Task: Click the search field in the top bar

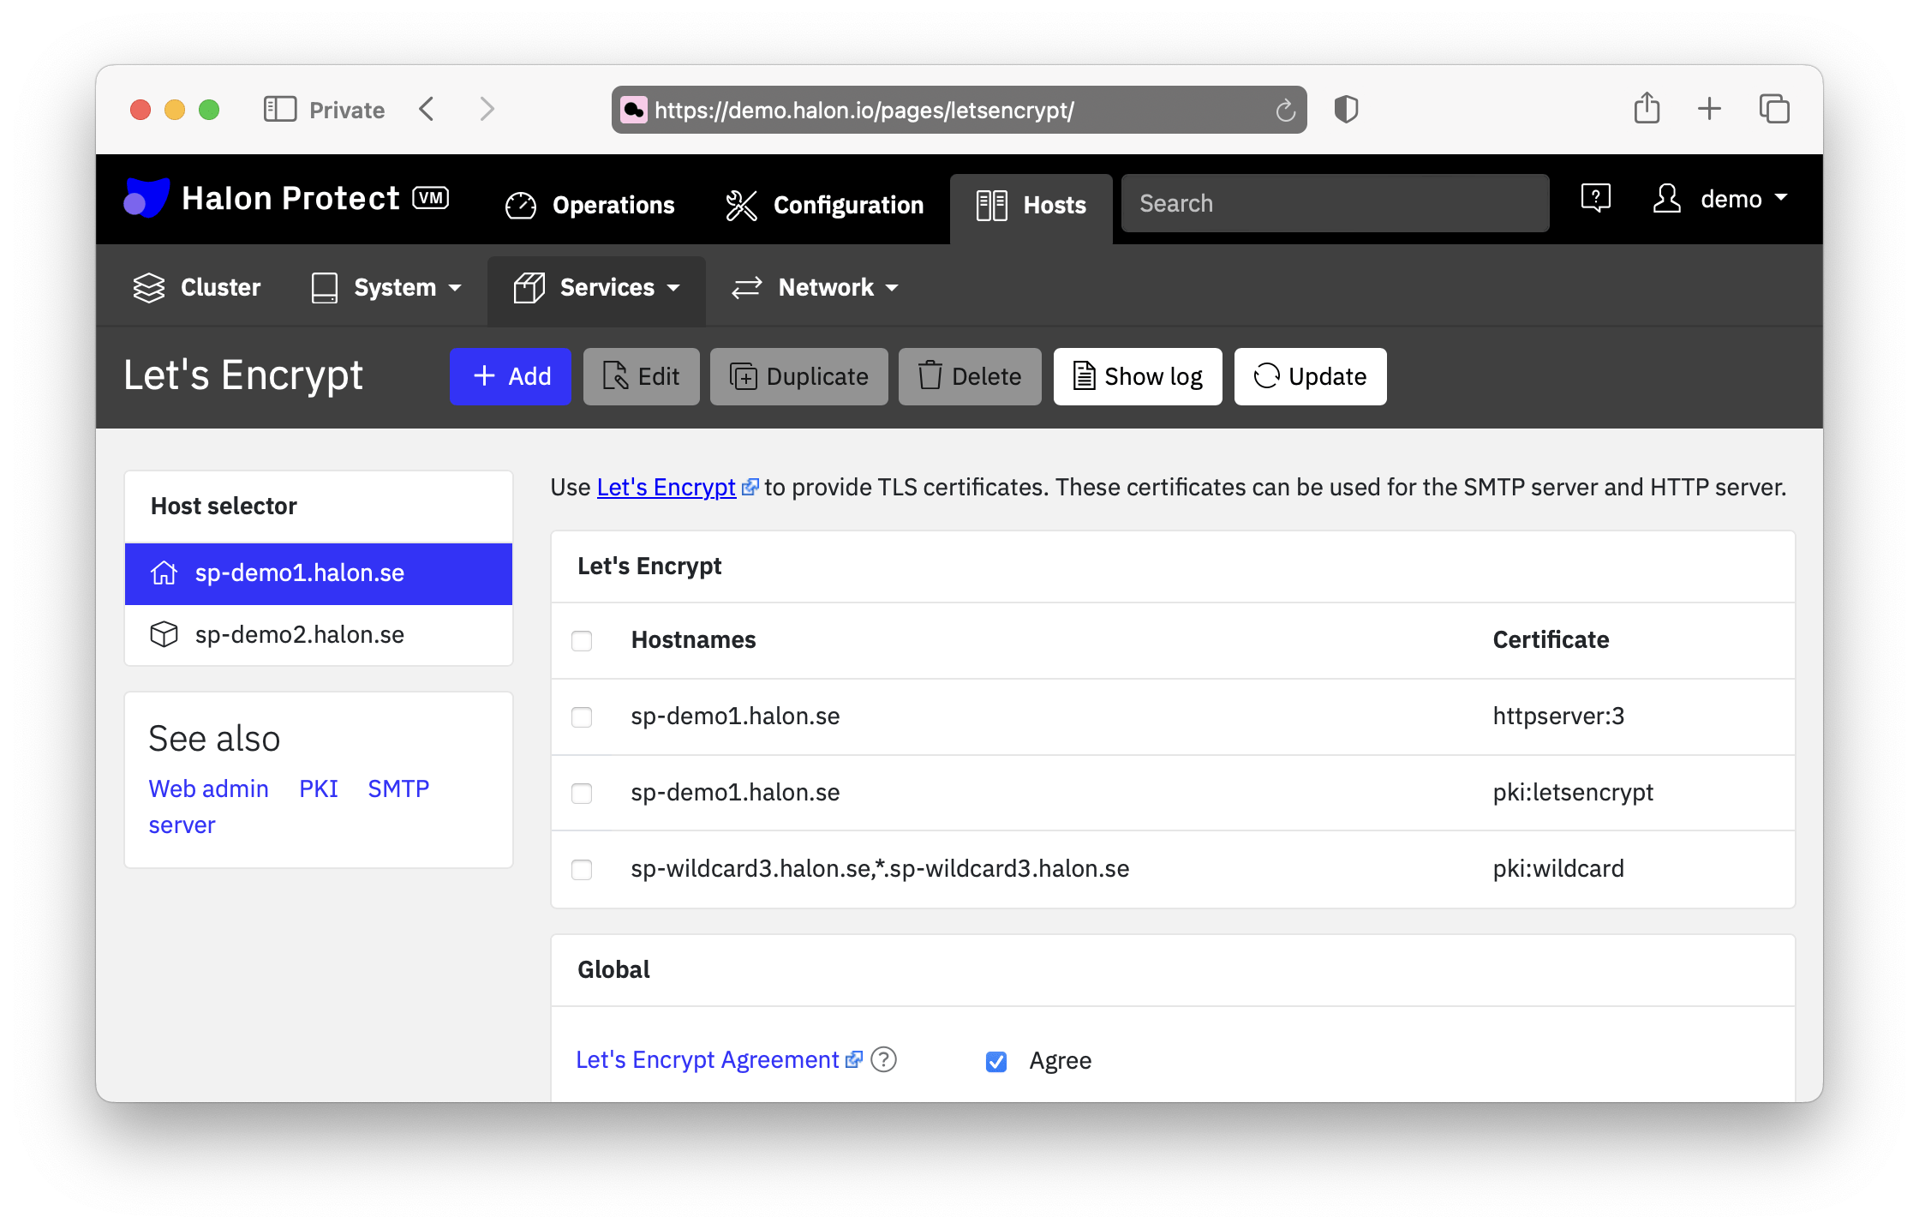Action: (x=1335, y=203)
